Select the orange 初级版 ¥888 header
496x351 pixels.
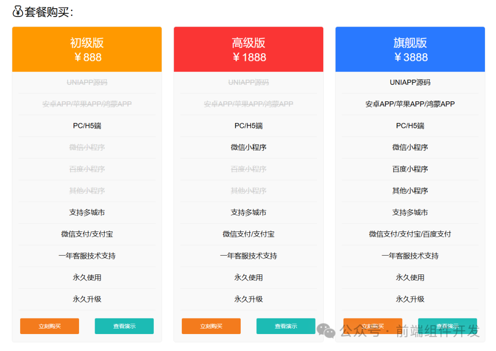[87, 49]
